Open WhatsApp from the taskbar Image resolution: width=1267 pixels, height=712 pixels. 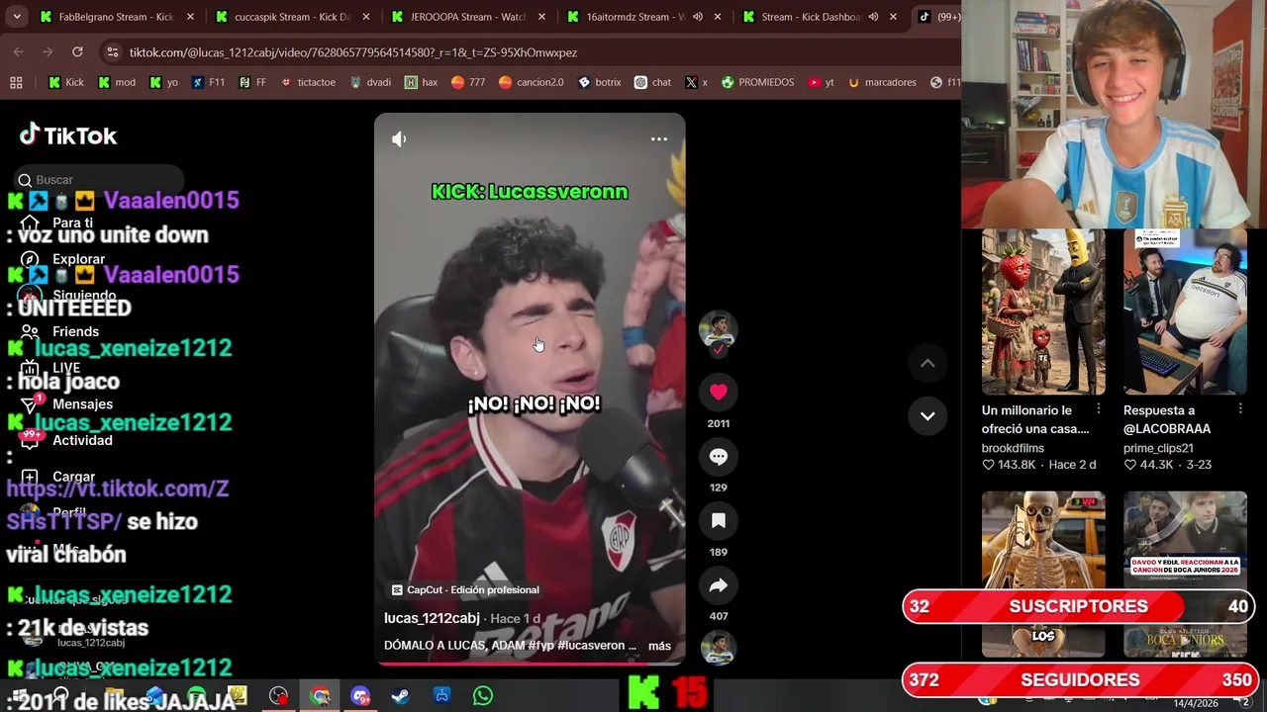(482, 696)
